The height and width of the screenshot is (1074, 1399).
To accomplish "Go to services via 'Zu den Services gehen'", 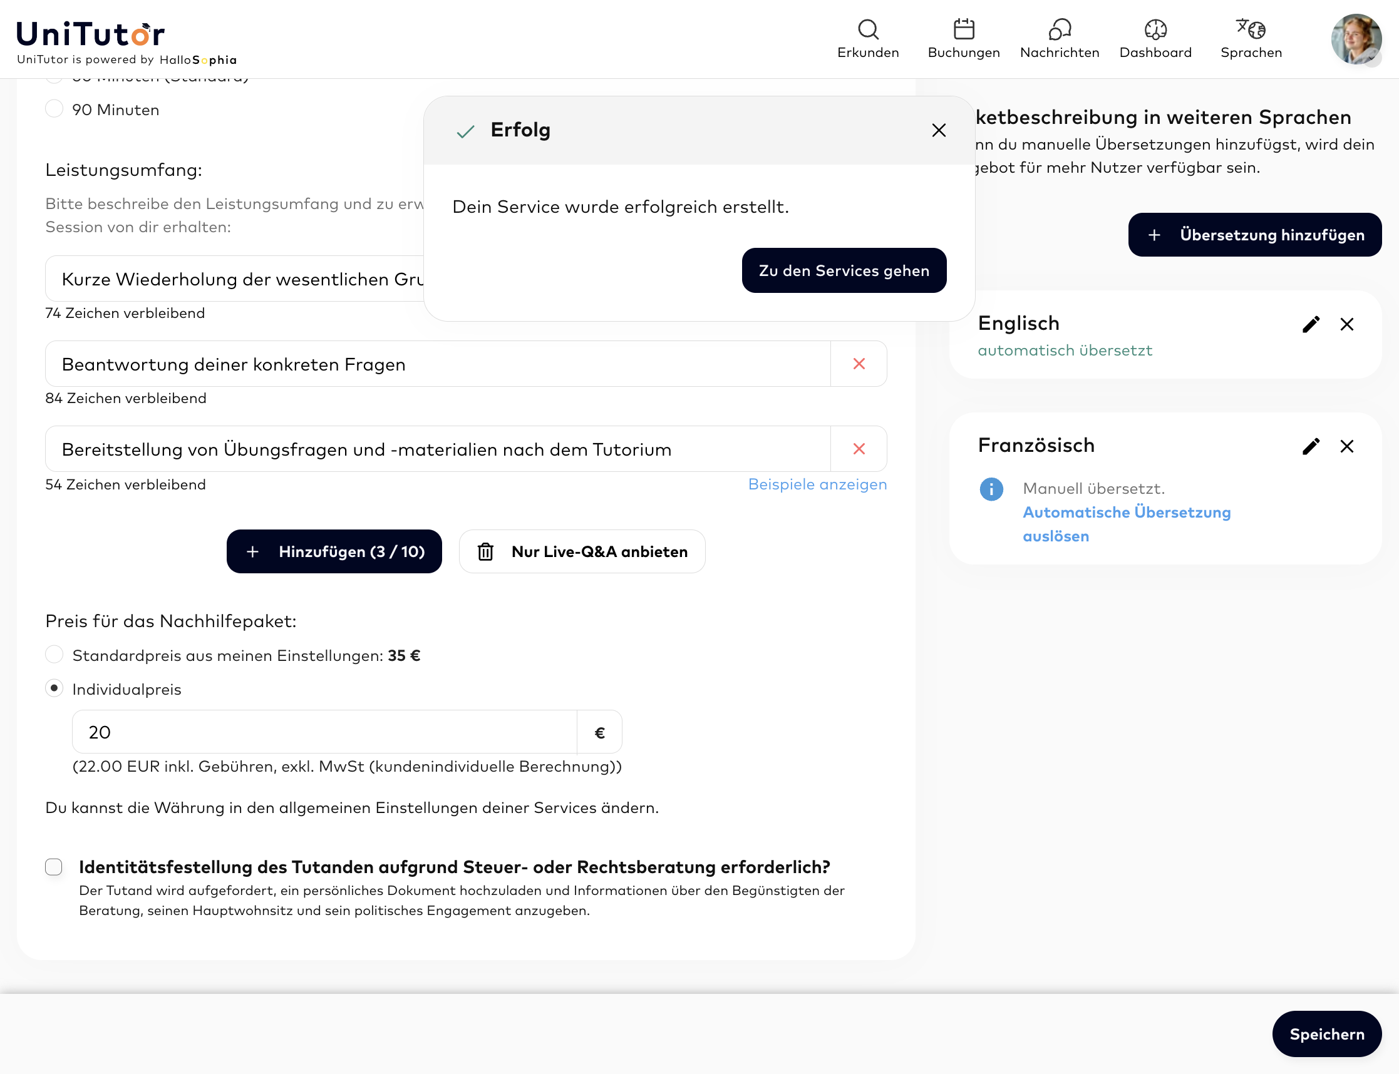I will pos(844,270).
